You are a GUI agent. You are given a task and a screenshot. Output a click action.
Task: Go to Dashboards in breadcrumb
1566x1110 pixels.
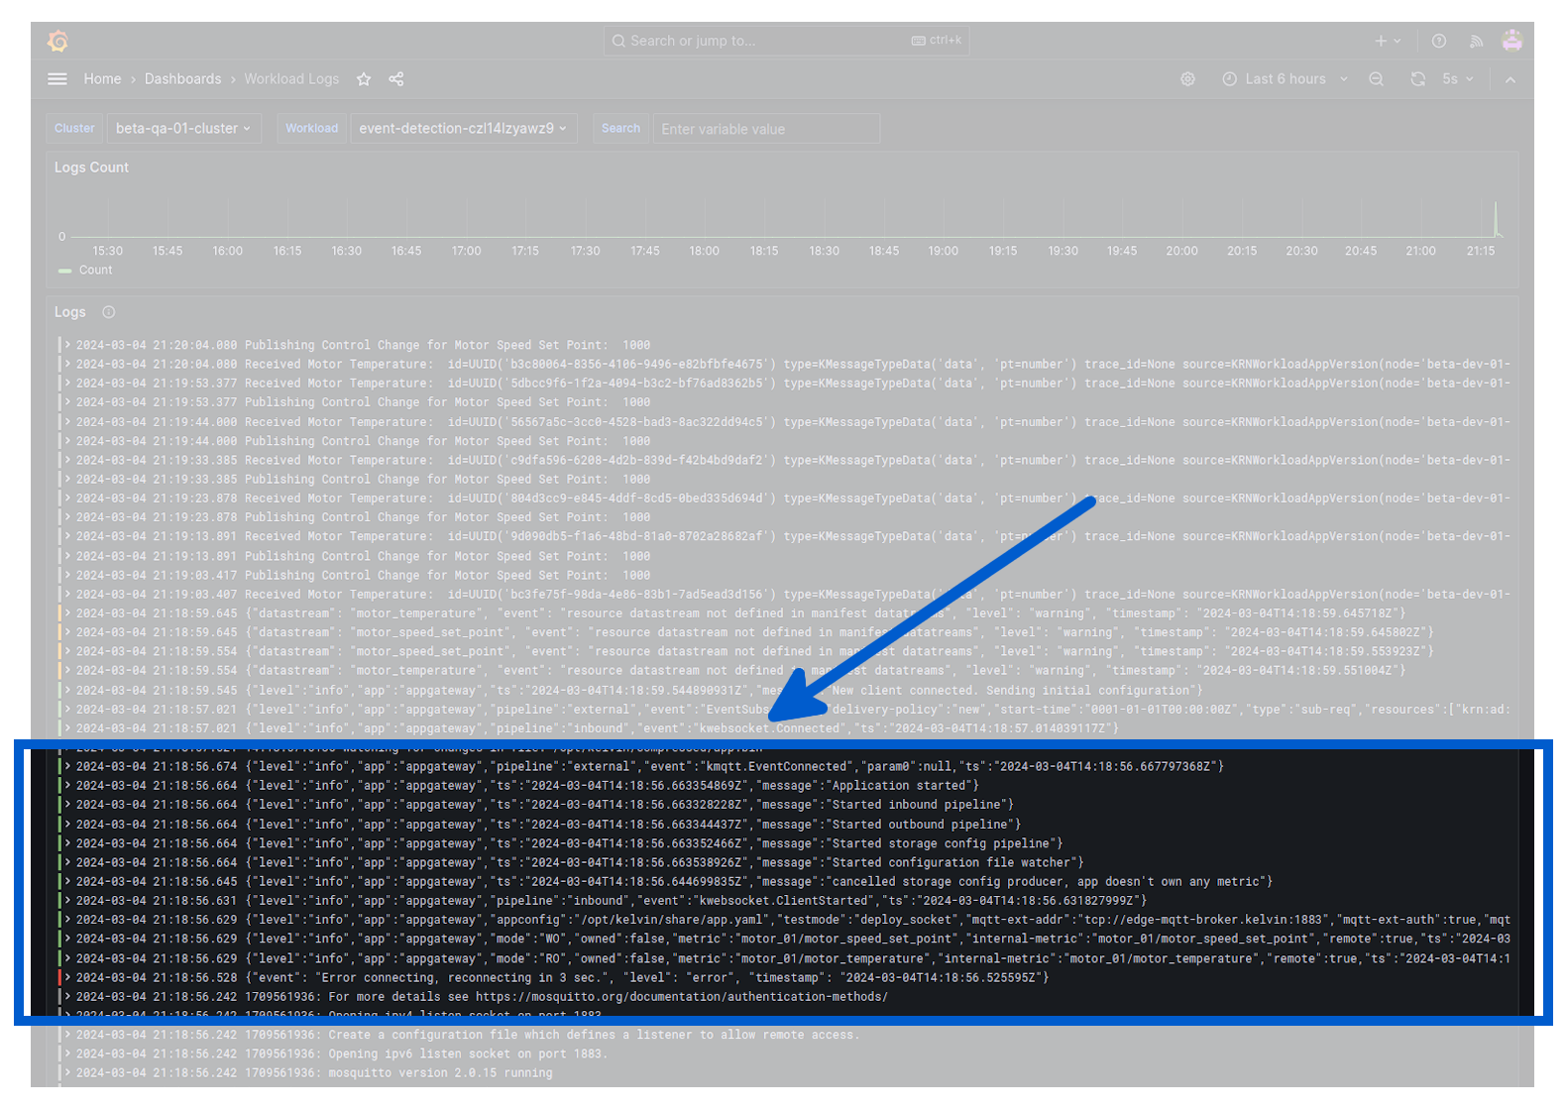pyautogui.click(x=182, y=79)
